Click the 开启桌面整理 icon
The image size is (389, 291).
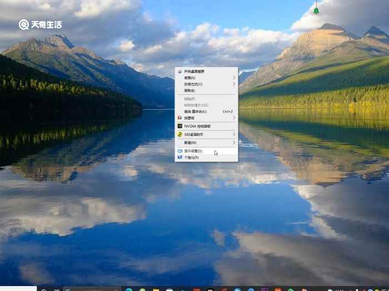(179, 72)
